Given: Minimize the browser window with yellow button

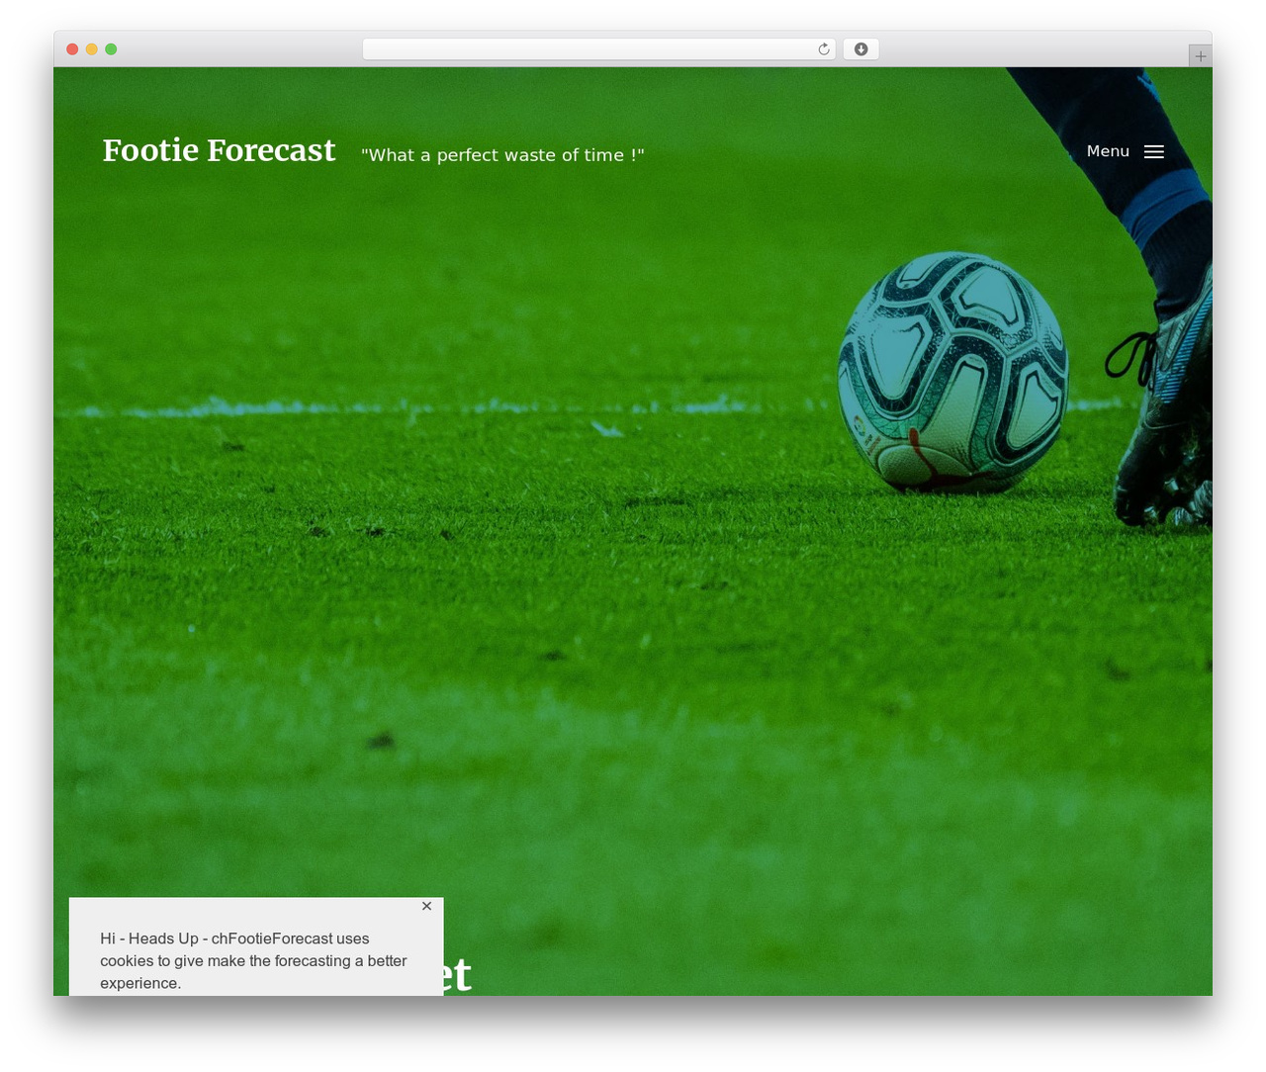Looking at the screenshot, I should [92, 49].
